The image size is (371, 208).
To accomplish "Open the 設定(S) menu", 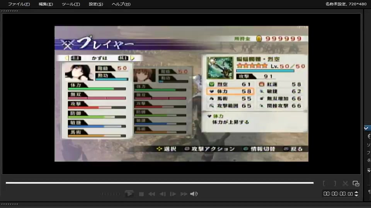I will click(x=96, y=4).
